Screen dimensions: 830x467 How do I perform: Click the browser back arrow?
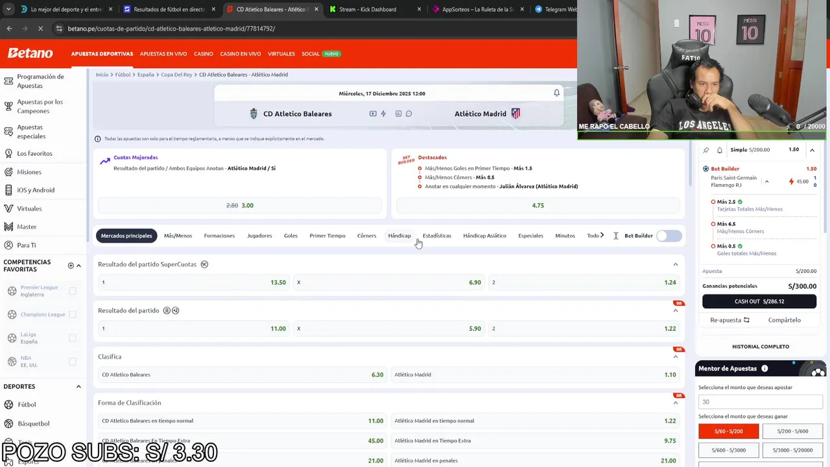pos(9,29)
